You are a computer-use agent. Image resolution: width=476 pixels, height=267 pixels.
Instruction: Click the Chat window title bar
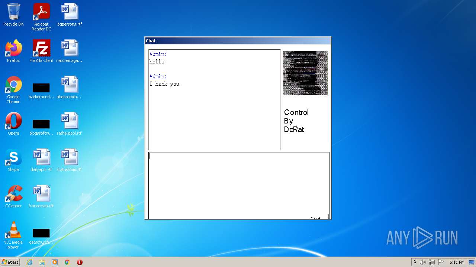tap(238, 41)
